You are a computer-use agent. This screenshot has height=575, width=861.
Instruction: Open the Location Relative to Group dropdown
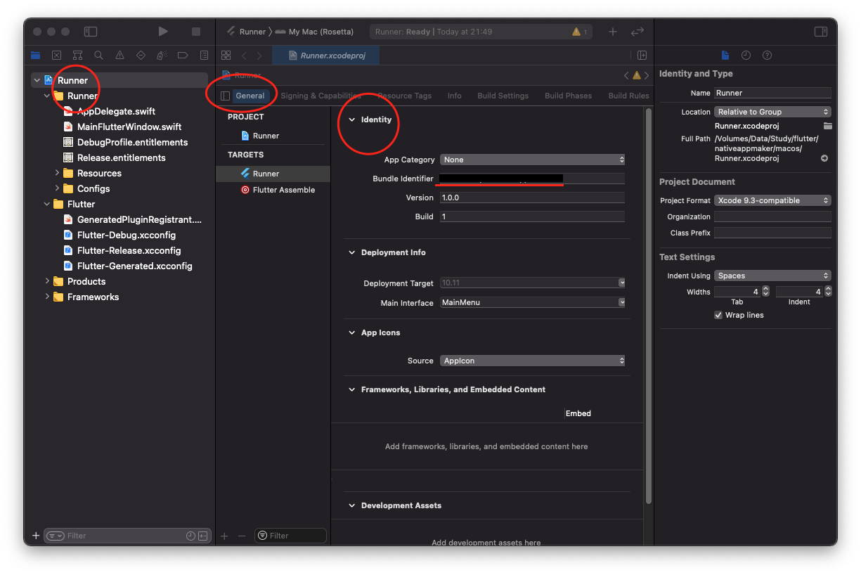click(x=772, y=112)
